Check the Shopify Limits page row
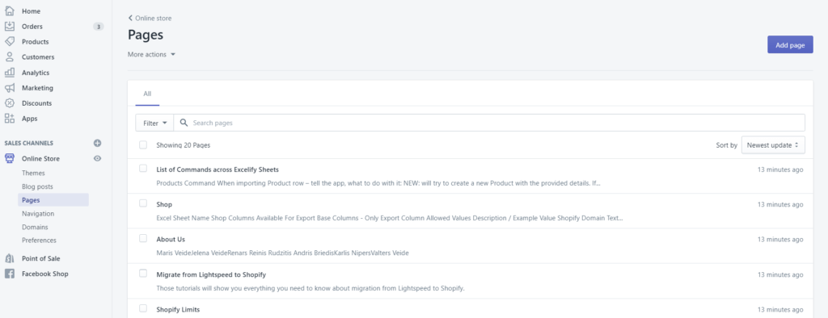This screenshot has width=828, height=318. coord(143,308)
